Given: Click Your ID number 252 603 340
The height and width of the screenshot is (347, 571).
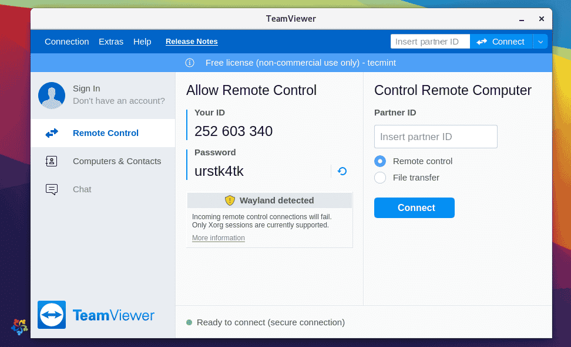Looking at the screenshot, I should [233, 131].
